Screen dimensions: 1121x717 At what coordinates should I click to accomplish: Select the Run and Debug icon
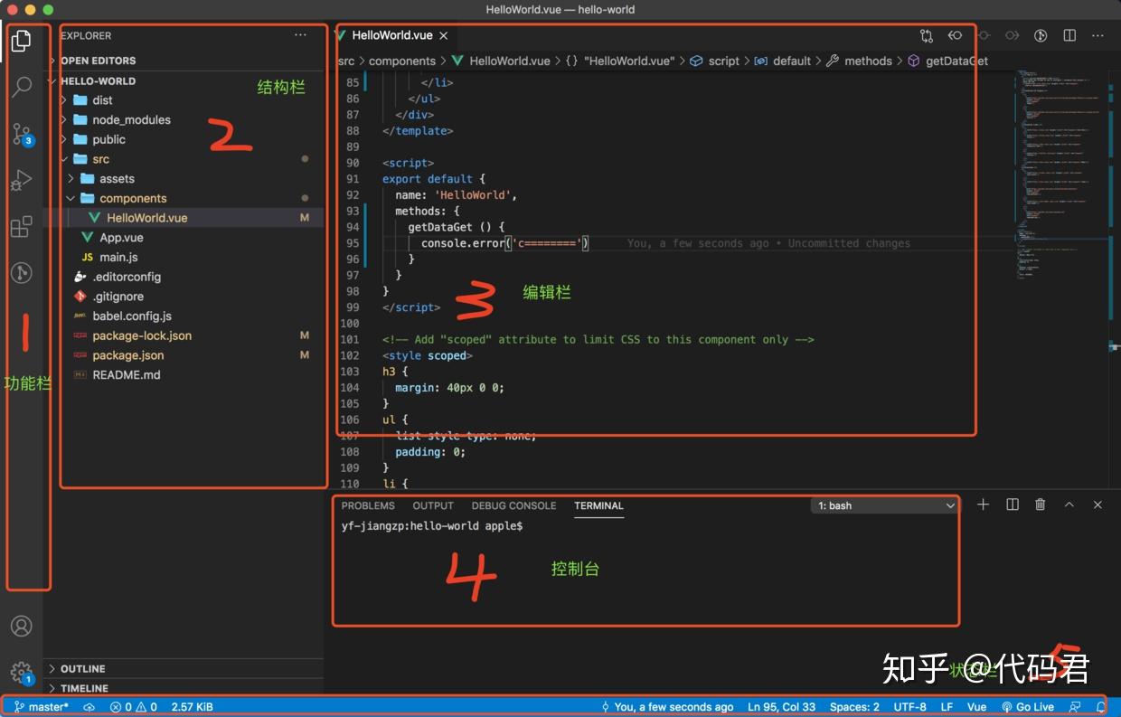point(22,180)
